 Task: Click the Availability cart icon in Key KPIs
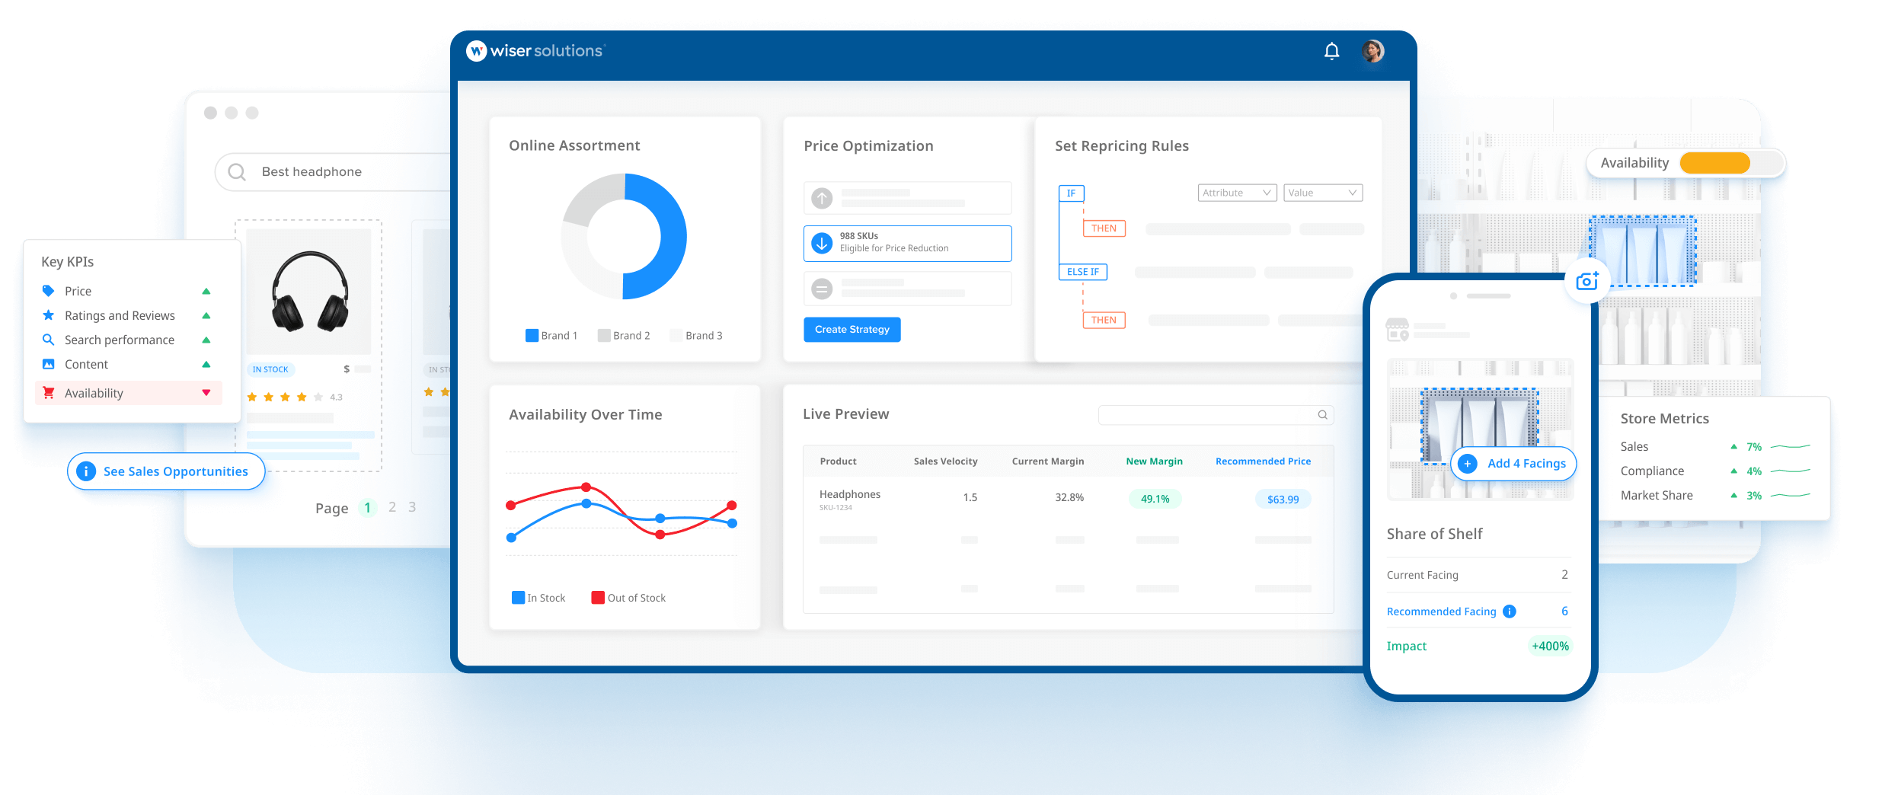pyautogui.click(x=49, y=392)
